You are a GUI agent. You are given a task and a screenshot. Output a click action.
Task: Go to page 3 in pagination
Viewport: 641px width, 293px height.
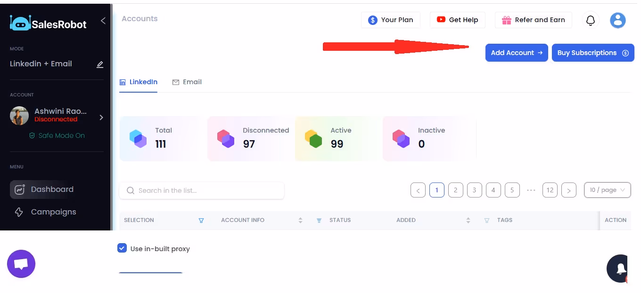click(x=474, y=190)
